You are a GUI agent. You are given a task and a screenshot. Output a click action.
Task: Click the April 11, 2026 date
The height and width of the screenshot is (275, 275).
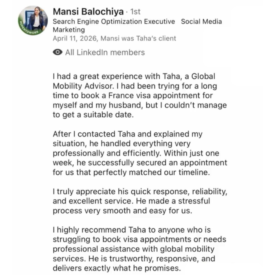(75, 38)
